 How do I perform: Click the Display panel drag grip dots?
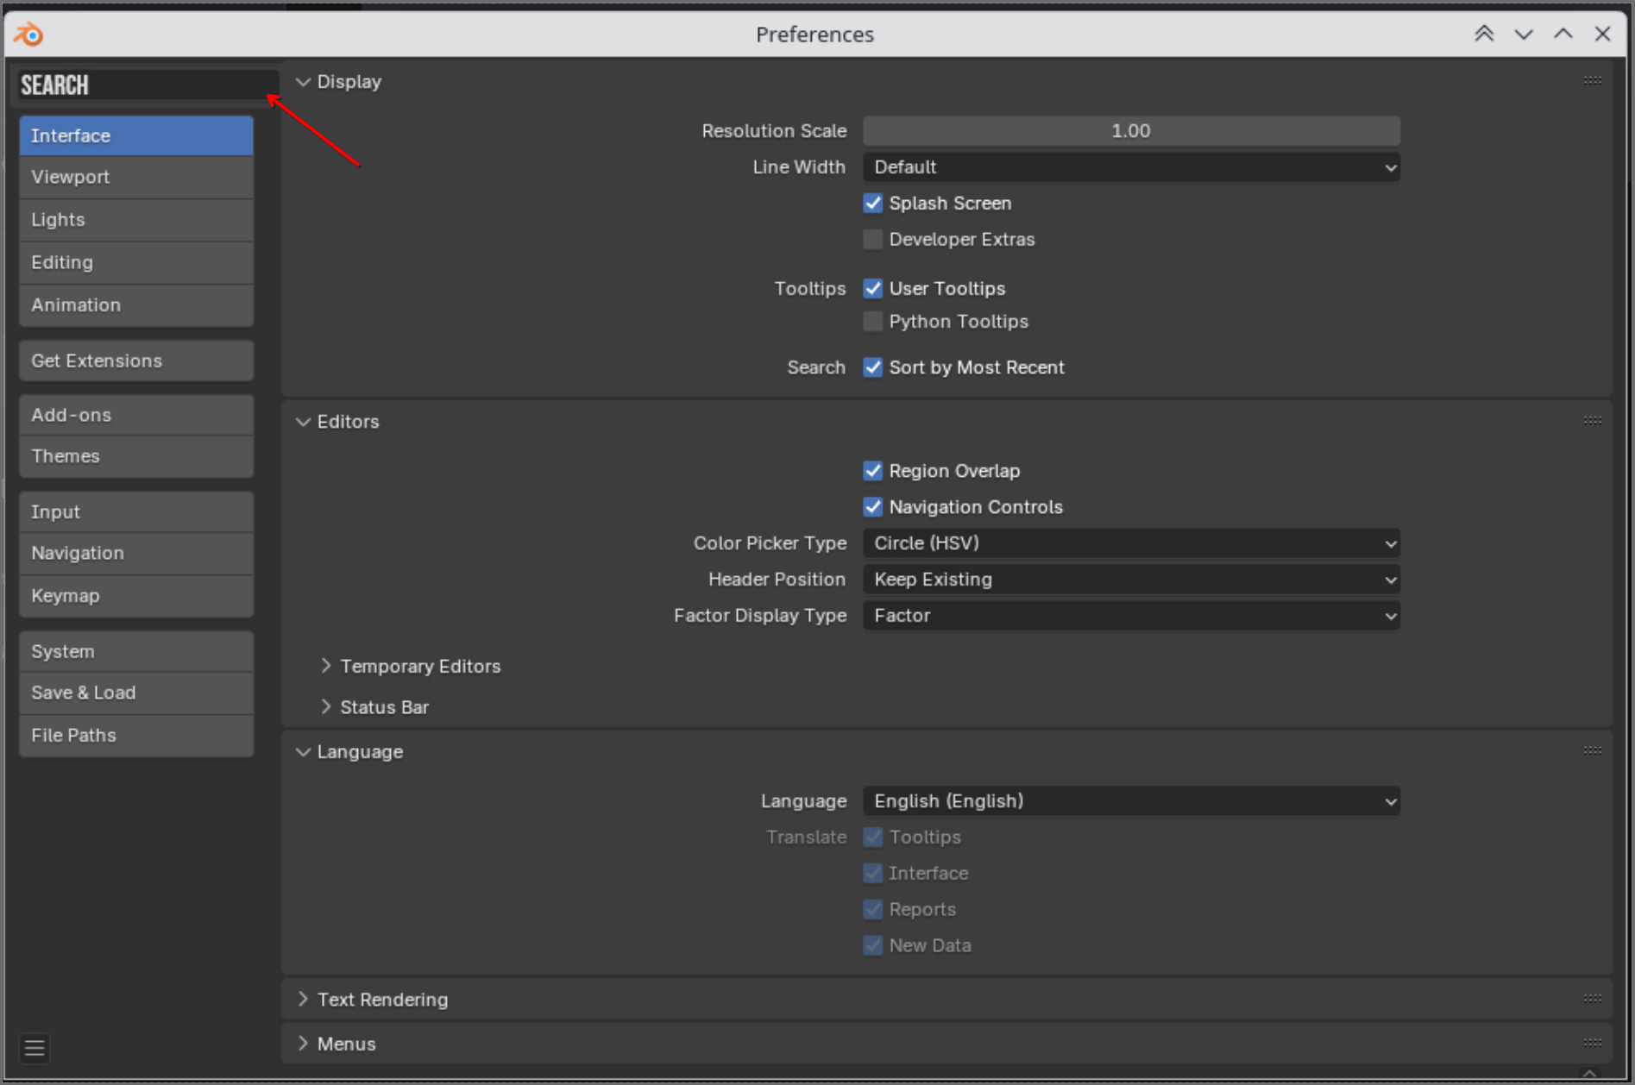coord(1593,81)
